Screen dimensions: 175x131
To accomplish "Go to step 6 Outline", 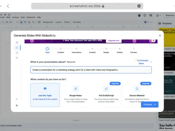I will (x=120, y=50).
